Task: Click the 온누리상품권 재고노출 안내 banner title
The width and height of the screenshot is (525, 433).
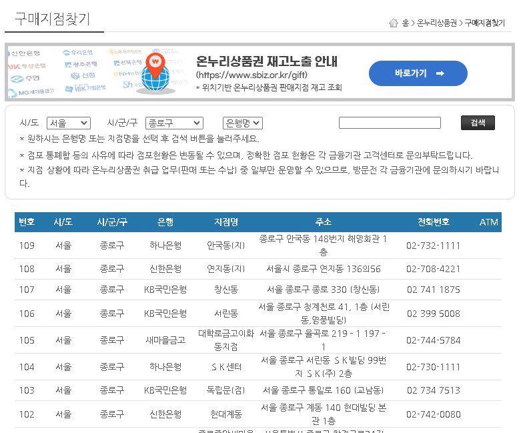Action: [x=267, y=61]
